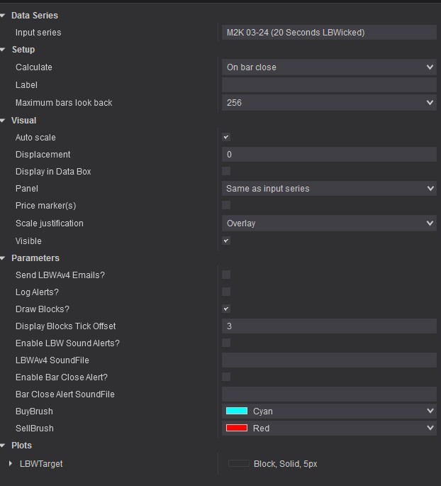The height and width of the screenshot is (486, 441).
Task: Click the Display Blocks Tick Offset field
Action: [x=329, y=326]
